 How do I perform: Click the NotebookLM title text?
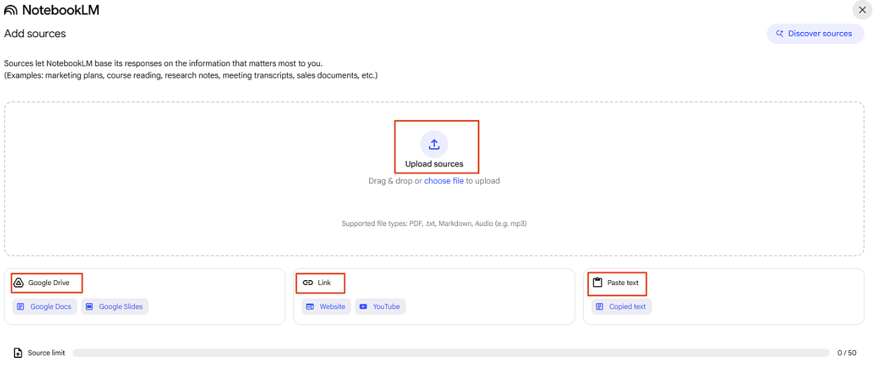(61, 10)
